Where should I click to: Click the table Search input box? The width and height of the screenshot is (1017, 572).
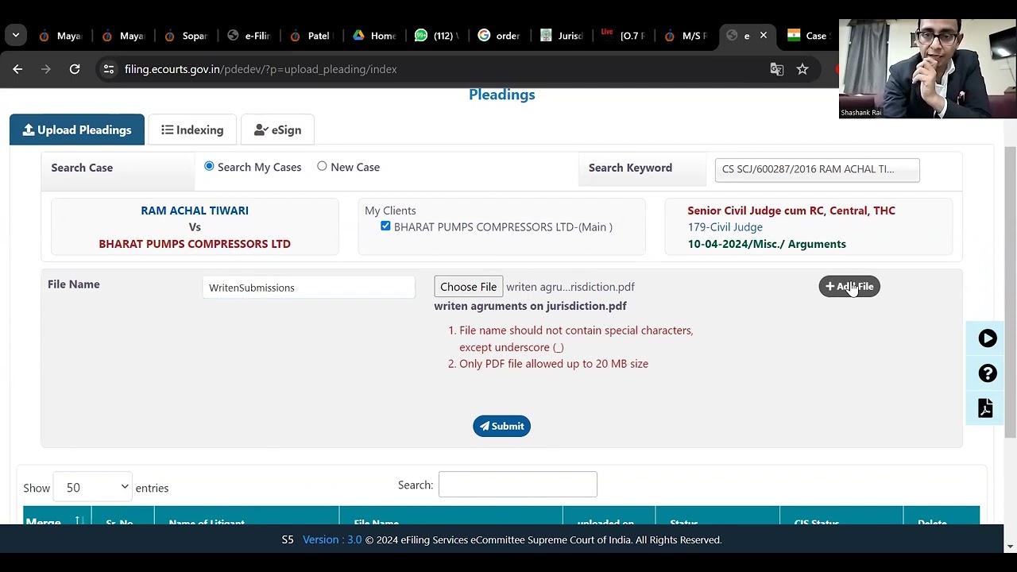click(517, 485)
